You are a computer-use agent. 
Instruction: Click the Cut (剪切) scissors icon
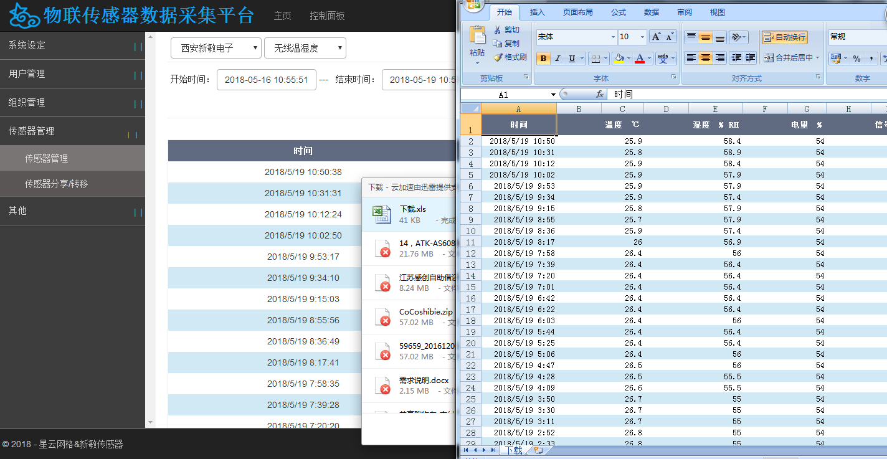click(x=498, y=30)
